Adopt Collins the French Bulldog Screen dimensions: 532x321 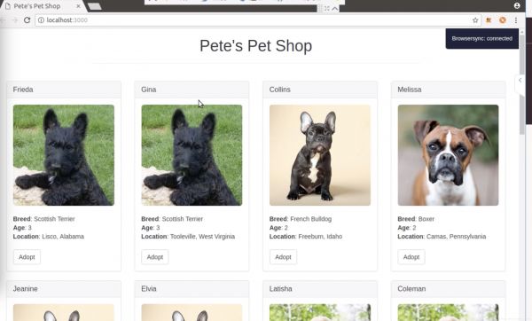(x=283, y=257)
